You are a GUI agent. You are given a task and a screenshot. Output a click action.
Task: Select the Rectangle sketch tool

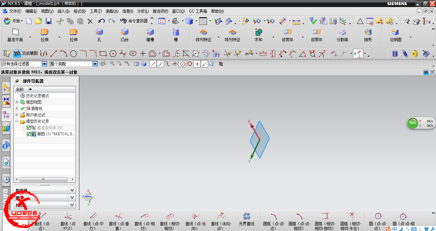point(103,54)
